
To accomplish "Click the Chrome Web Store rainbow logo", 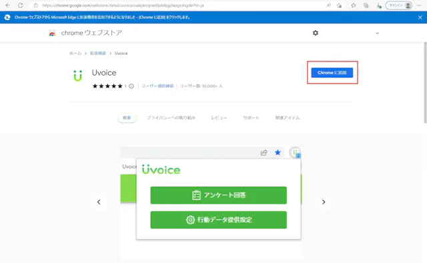I will tap(52, 33).
